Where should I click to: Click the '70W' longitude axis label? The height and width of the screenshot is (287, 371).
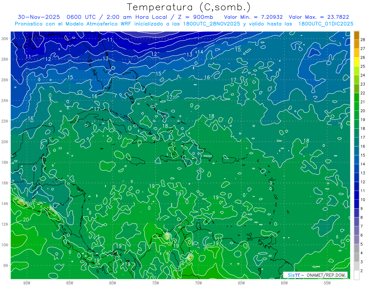click(198, 283)
